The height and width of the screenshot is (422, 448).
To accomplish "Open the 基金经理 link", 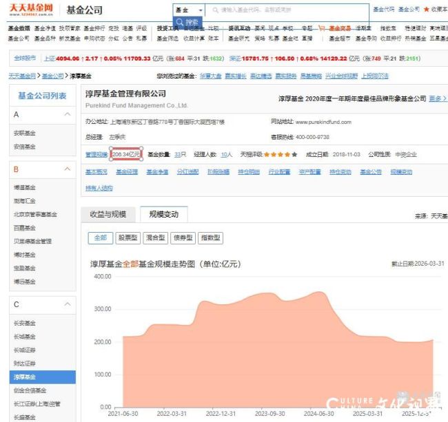I will tap(127, 172).
